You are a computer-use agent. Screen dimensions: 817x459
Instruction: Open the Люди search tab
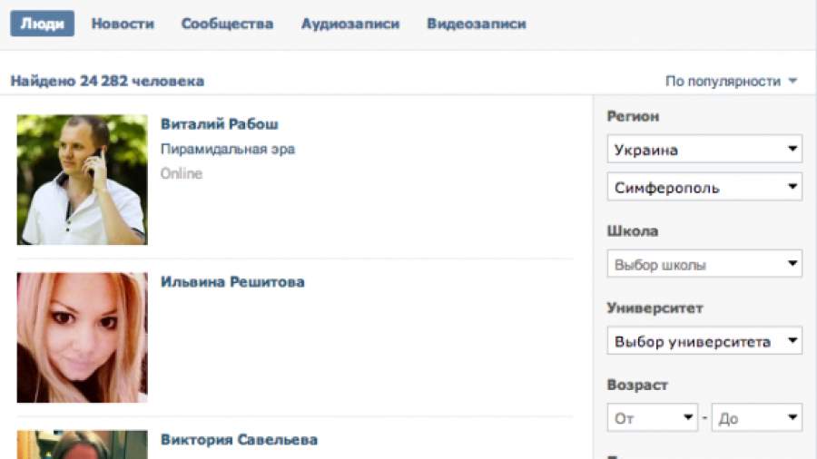42,24
